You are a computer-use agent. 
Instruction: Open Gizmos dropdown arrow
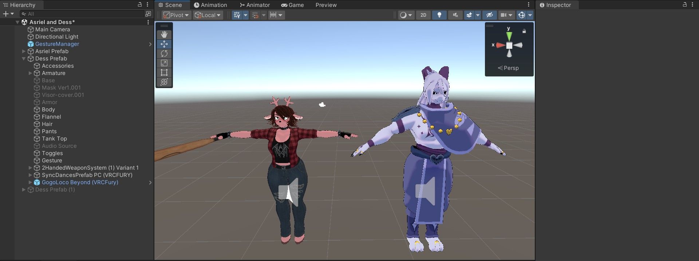click(530, 15)
